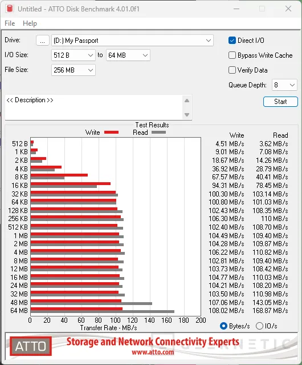
Task: Click the Transfer Rate - MB/s axis label
Action: click(109, 328)
